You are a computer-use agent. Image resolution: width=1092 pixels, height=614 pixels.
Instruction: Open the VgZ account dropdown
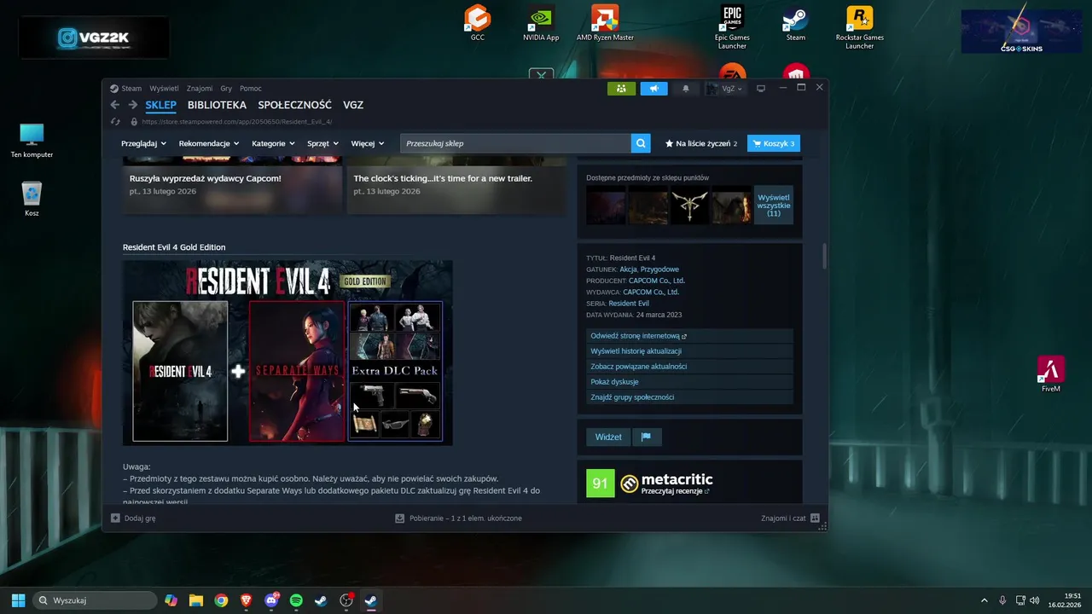724,89
